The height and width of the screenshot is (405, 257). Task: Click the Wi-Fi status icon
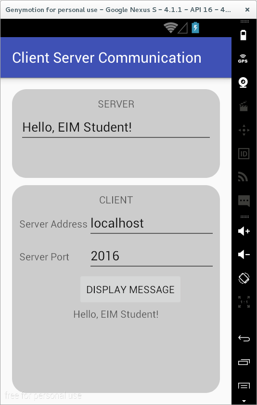(171, 27)
